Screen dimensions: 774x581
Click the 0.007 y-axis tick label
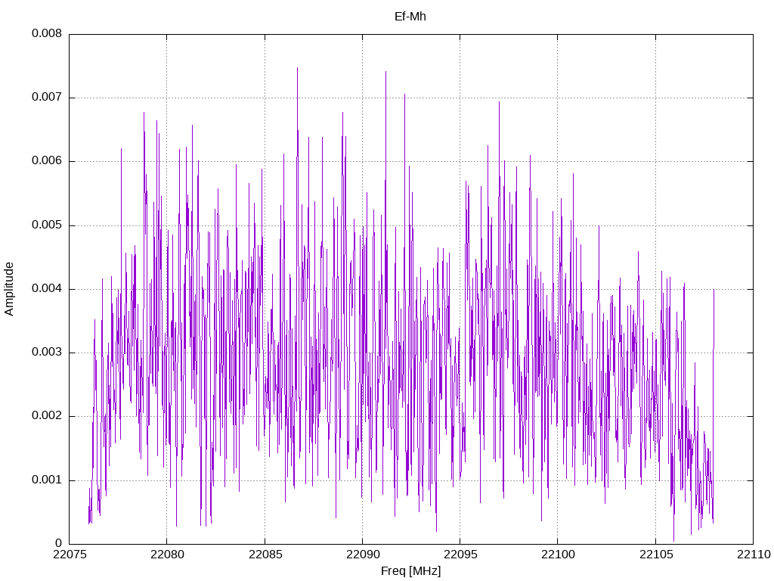pos(47,98)
